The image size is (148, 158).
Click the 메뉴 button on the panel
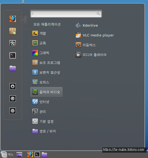coord(7,154)
